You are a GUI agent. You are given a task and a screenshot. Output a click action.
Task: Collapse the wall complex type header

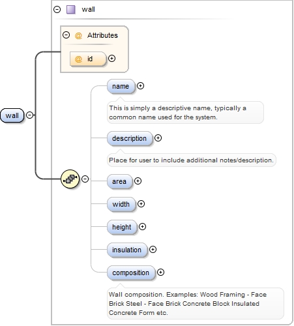[x=57, y=9]
